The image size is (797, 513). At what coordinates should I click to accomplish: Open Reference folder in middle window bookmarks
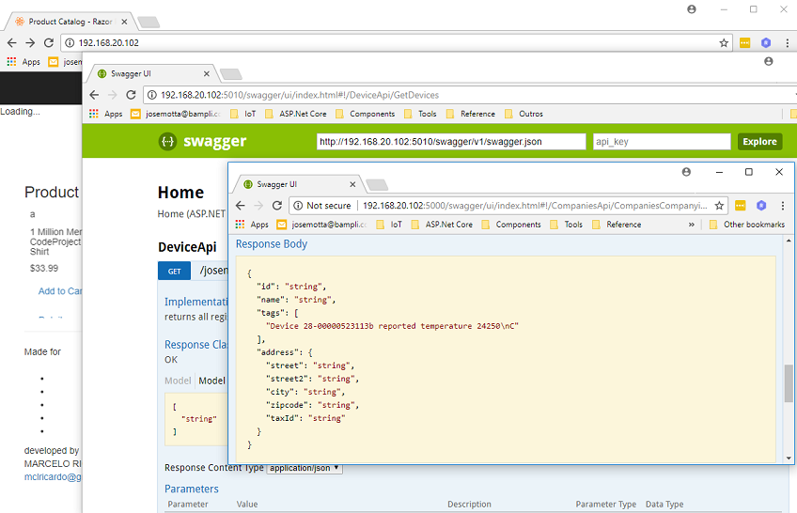[x=471, y=114]
